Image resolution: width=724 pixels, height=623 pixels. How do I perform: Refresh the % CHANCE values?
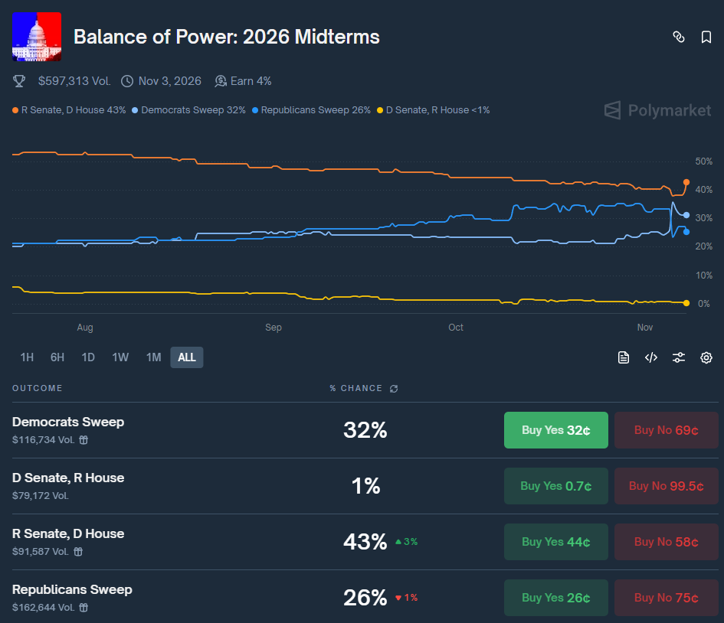coord(394,388)
